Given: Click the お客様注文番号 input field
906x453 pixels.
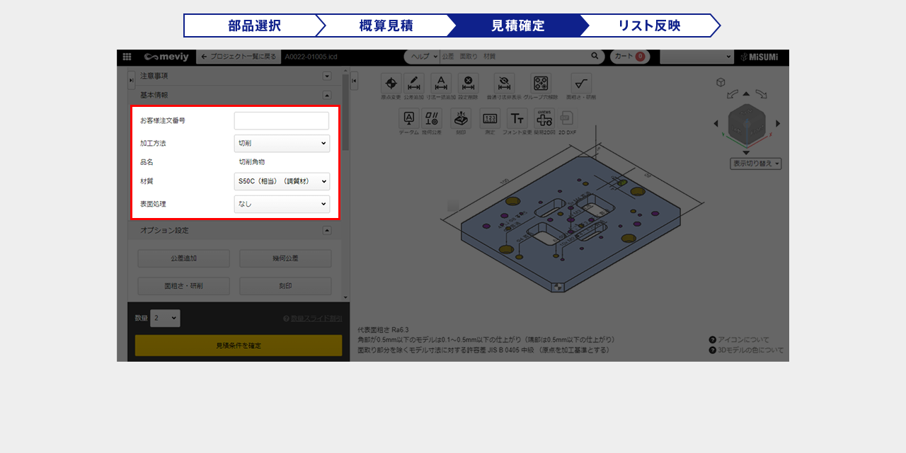Looking at the screenshot, I should (x=282, y=121).
